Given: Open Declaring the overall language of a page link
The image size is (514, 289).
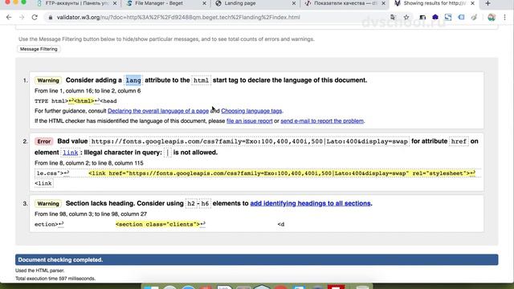Looking at the screenshot, I should click(x=158, y=111).
